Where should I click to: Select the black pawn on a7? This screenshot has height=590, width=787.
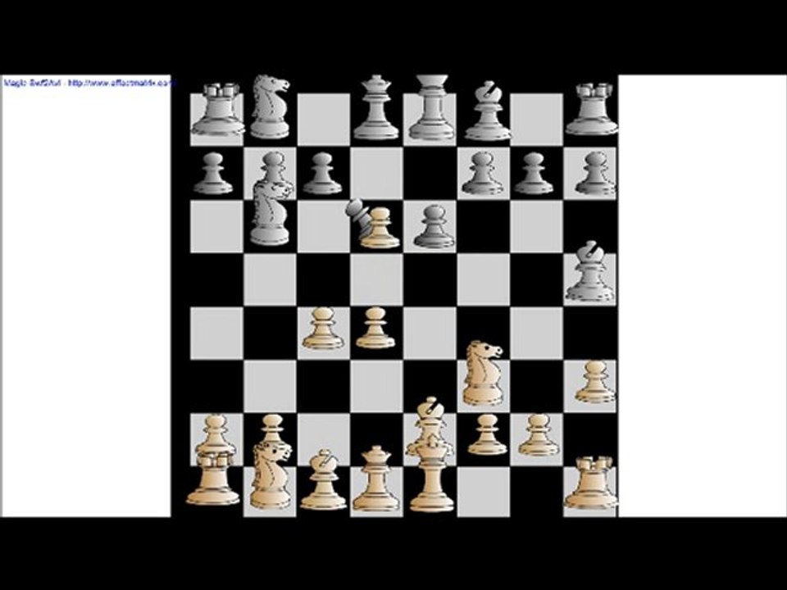click(x=214, y=173)
